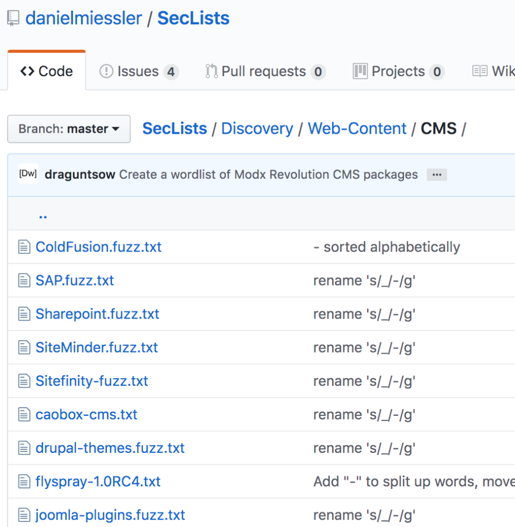The width and height of the screenshot is (515, 527).
Task: Open the danielmiessler owner profile link
Action: click(x=84, y=19)
